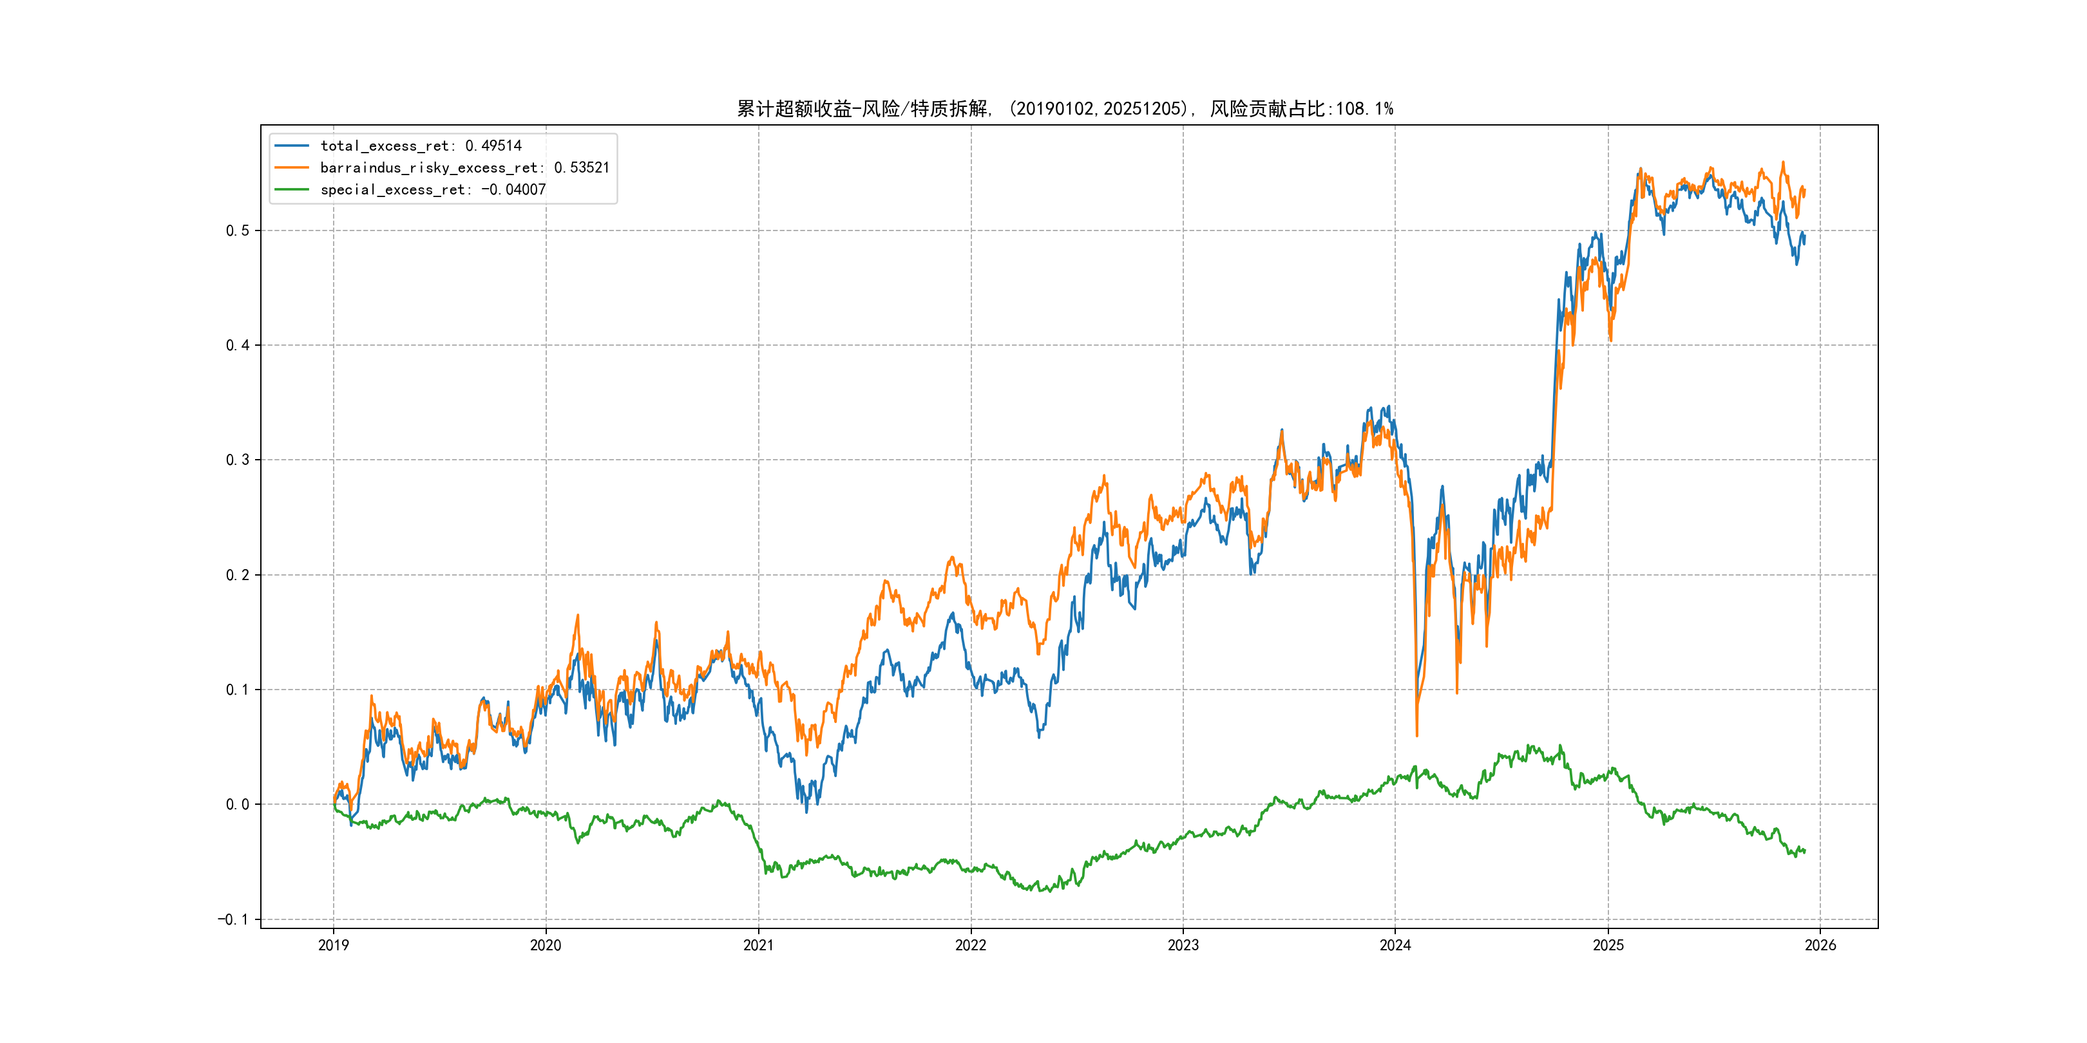
Task: Click the 2021 x-axis tick label
Action: point(758,945)
